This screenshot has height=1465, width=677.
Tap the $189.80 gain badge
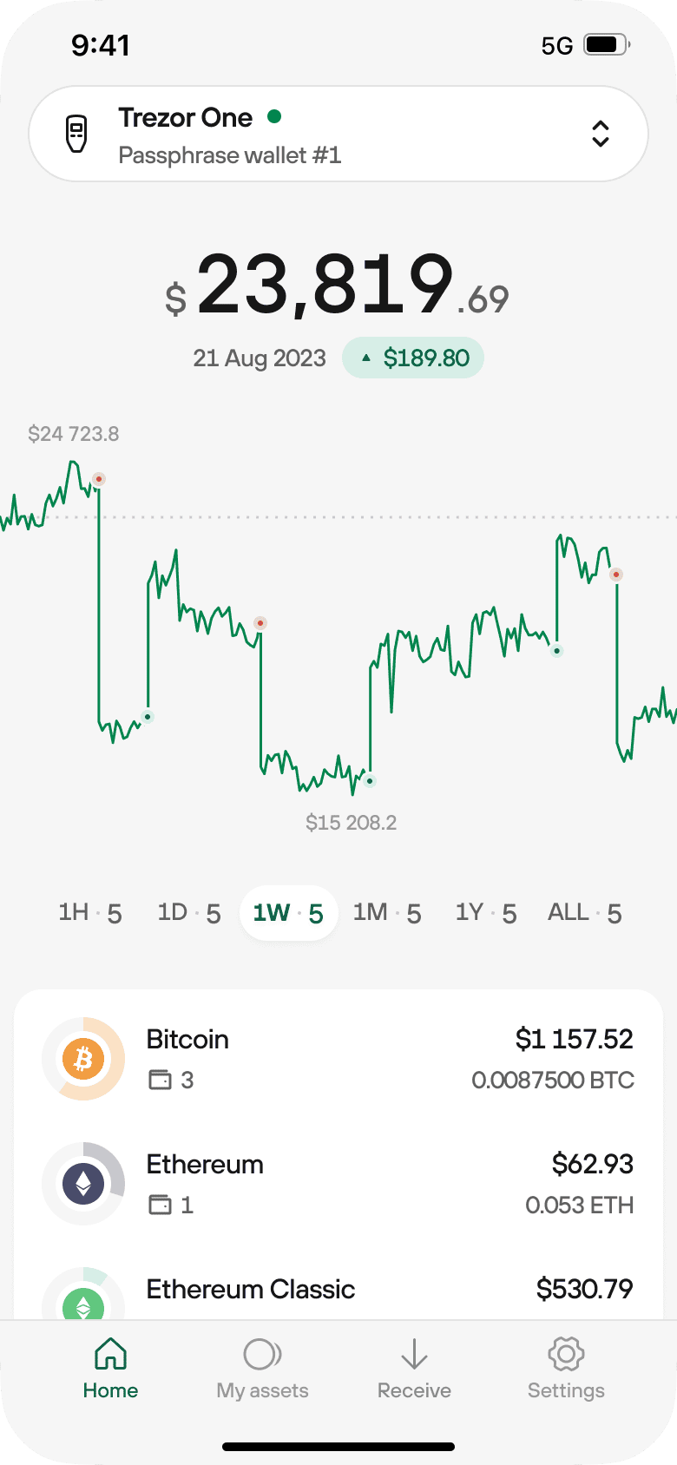(x=413, y=358)
